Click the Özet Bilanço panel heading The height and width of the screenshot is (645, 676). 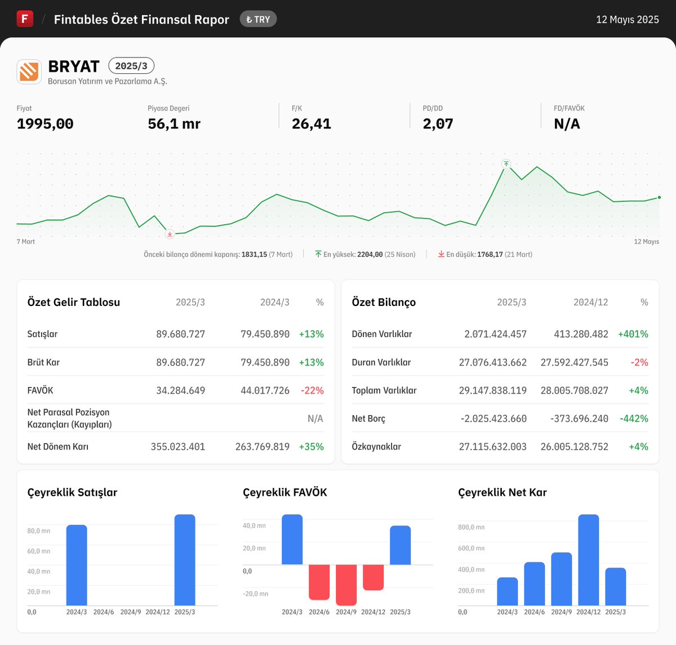tap(383, 302)
